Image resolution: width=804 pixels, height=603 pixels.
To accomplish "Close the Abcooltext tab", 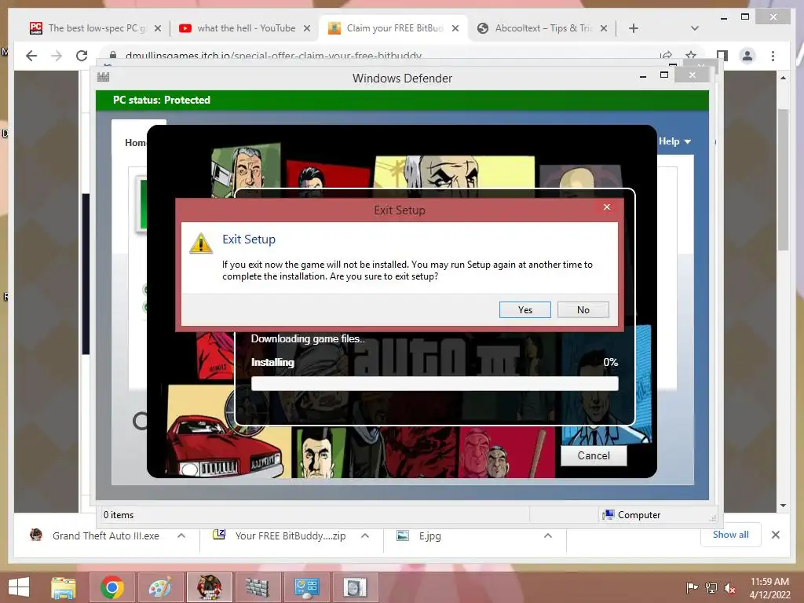I will tap(604, 29).
